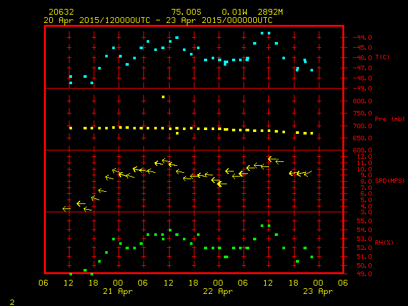Screen dimensions: 408x306
Task: Click the page number 2 at bottom left
Action: pos(12,302)
